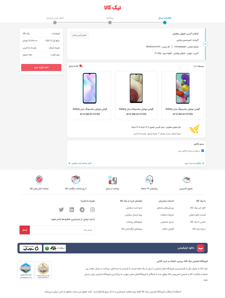This screenshot has height=298, width=225.
Task: Click the change delivery address button
Action: [x=79, y=35]
